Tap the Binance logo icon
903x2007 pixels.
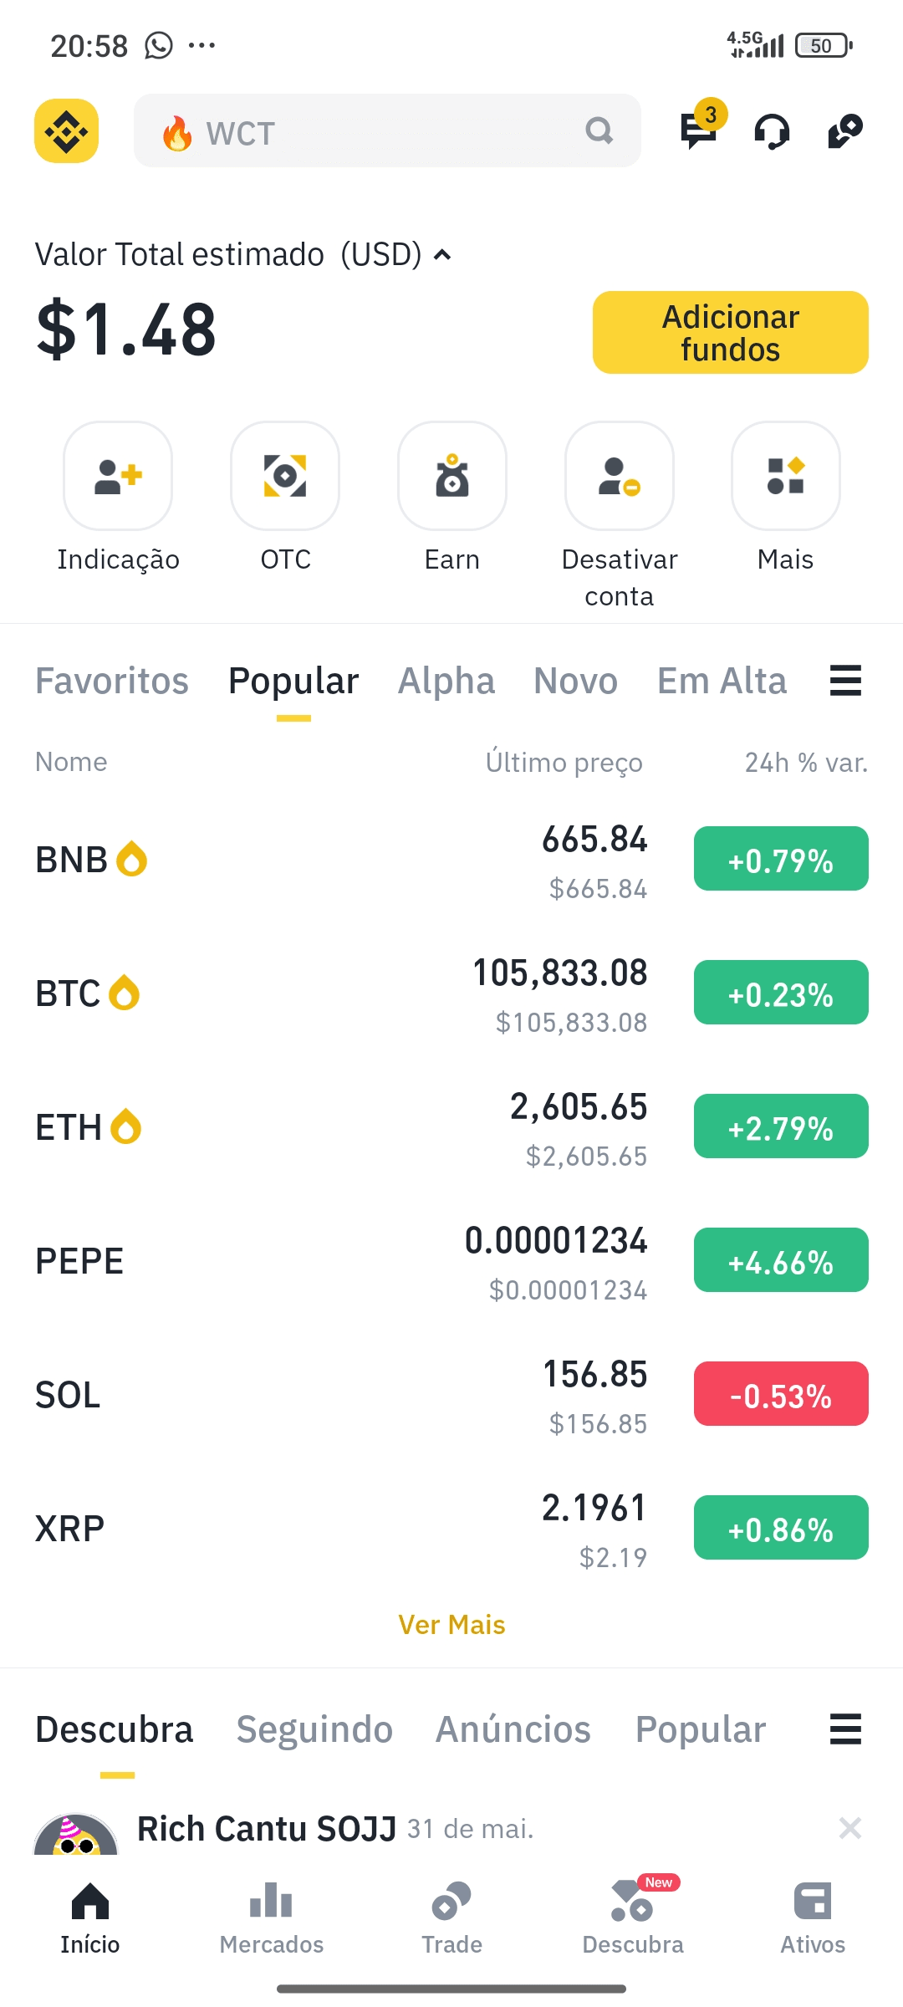[x=66, y=131]
